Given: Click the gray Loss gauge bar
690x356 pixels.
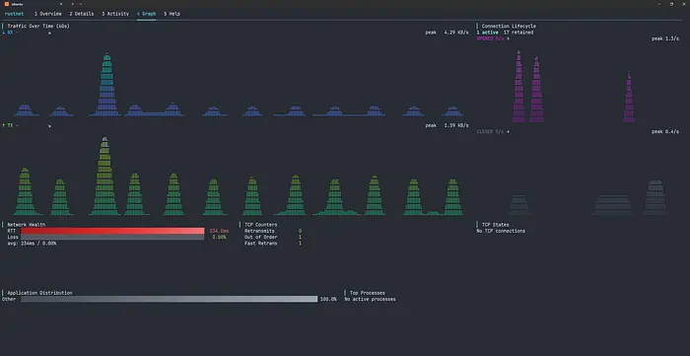Looking at the screenshot, I should coord(112,237).
